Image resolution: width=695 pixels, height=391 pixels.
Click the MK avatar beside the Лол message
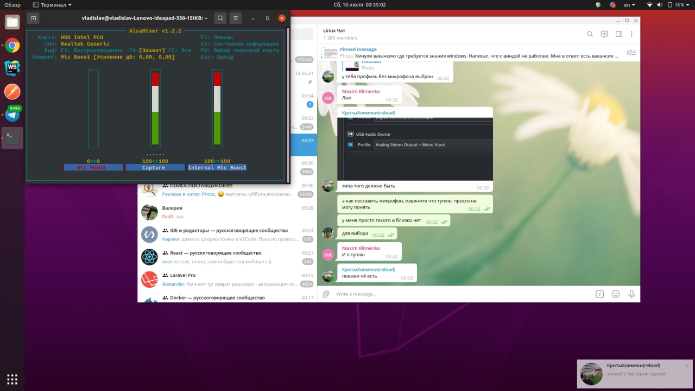coord(328,98)
